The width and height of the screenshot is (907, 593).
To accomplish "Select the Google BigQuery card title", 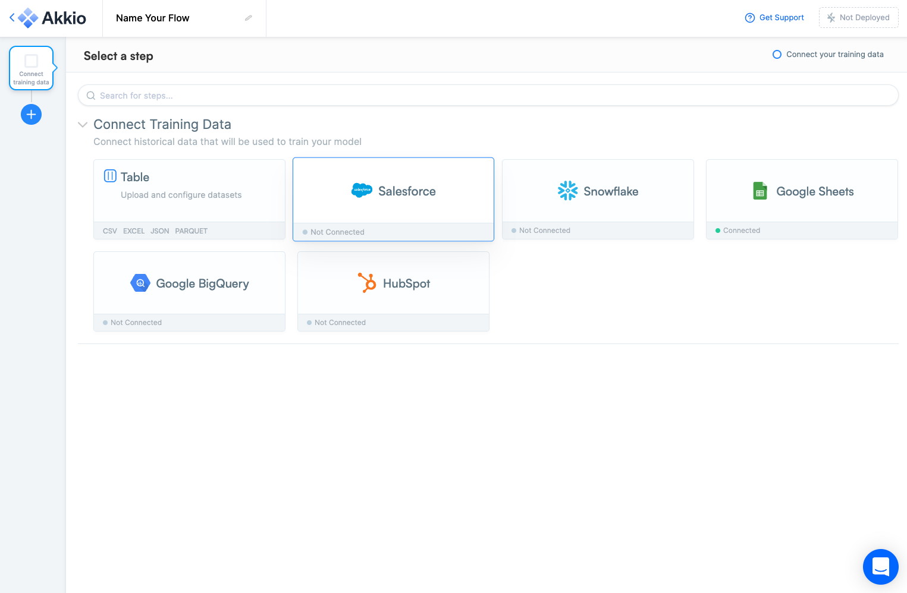I will (202, 284).
